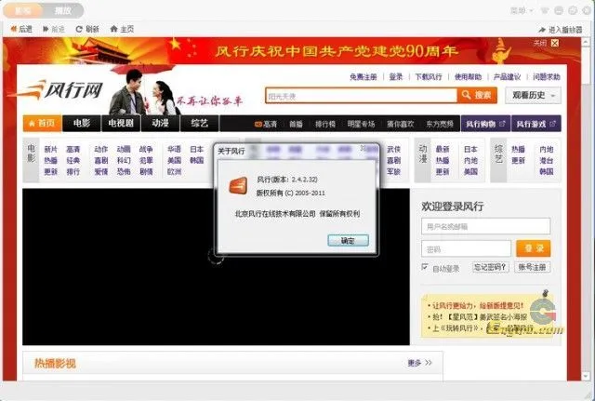Switch to the 播放 tab at top
Image resolution: width=595 pixels, height=401 pixels.
click(63, 10)
